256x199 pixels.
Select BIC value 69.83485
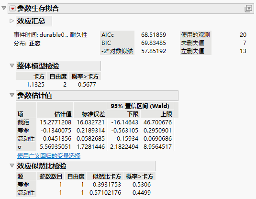(154, 43)
